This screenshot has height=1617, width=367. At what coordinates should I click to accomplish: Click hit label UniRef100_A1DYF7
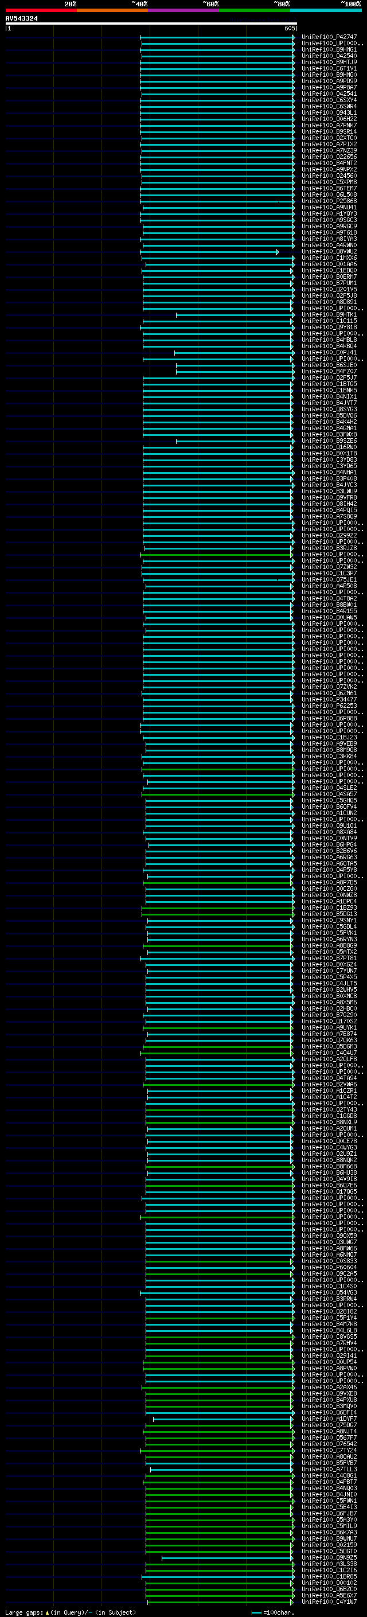point(329,1419)
